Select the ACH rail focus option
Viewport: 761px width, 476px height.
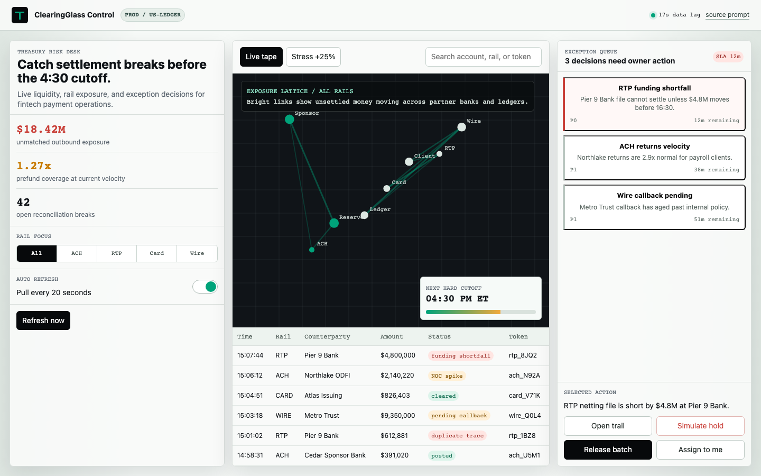pyautogui.click(x=77, y=253)
